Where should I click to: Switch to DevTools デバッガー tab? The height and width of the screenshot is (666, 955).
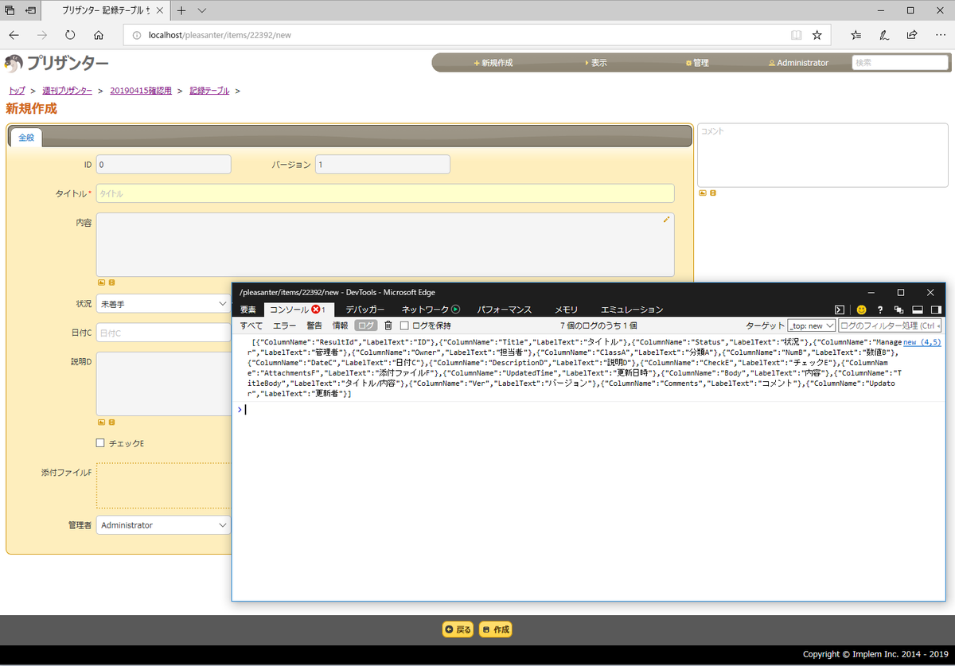[364, 310]
